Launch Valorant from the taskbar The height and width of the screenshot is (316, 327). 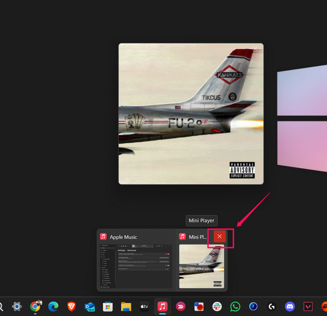pos(308,307)
